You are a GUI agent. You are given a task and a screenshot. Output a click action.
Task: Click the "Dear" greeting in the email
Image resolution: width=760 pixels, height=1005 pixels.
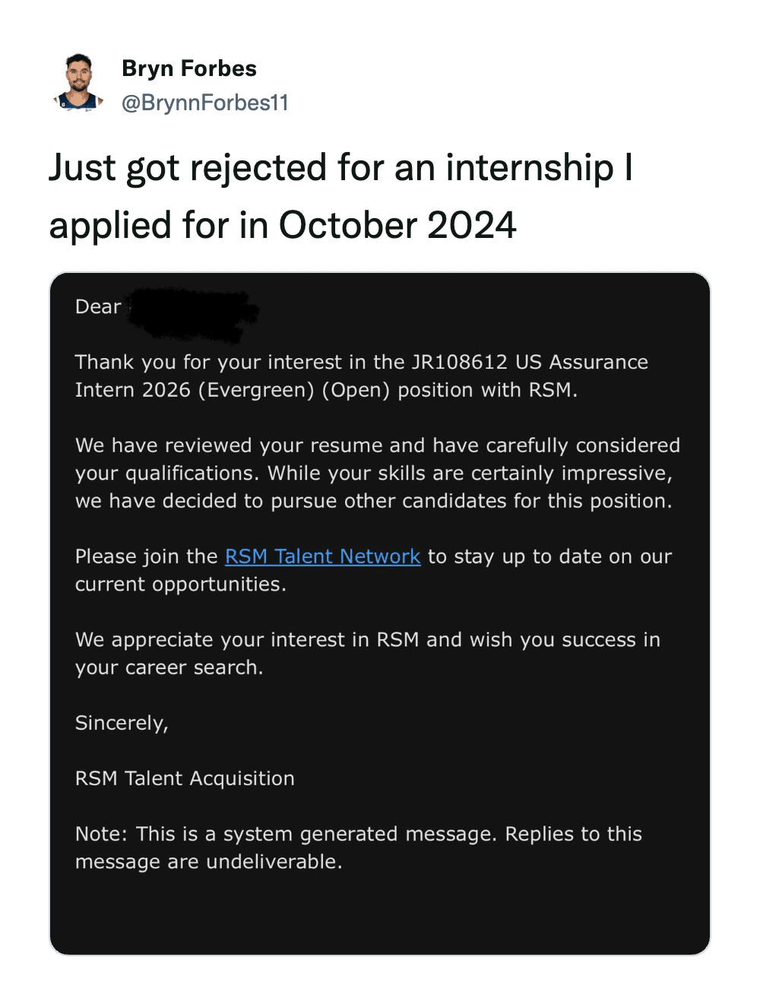(98, 307)
